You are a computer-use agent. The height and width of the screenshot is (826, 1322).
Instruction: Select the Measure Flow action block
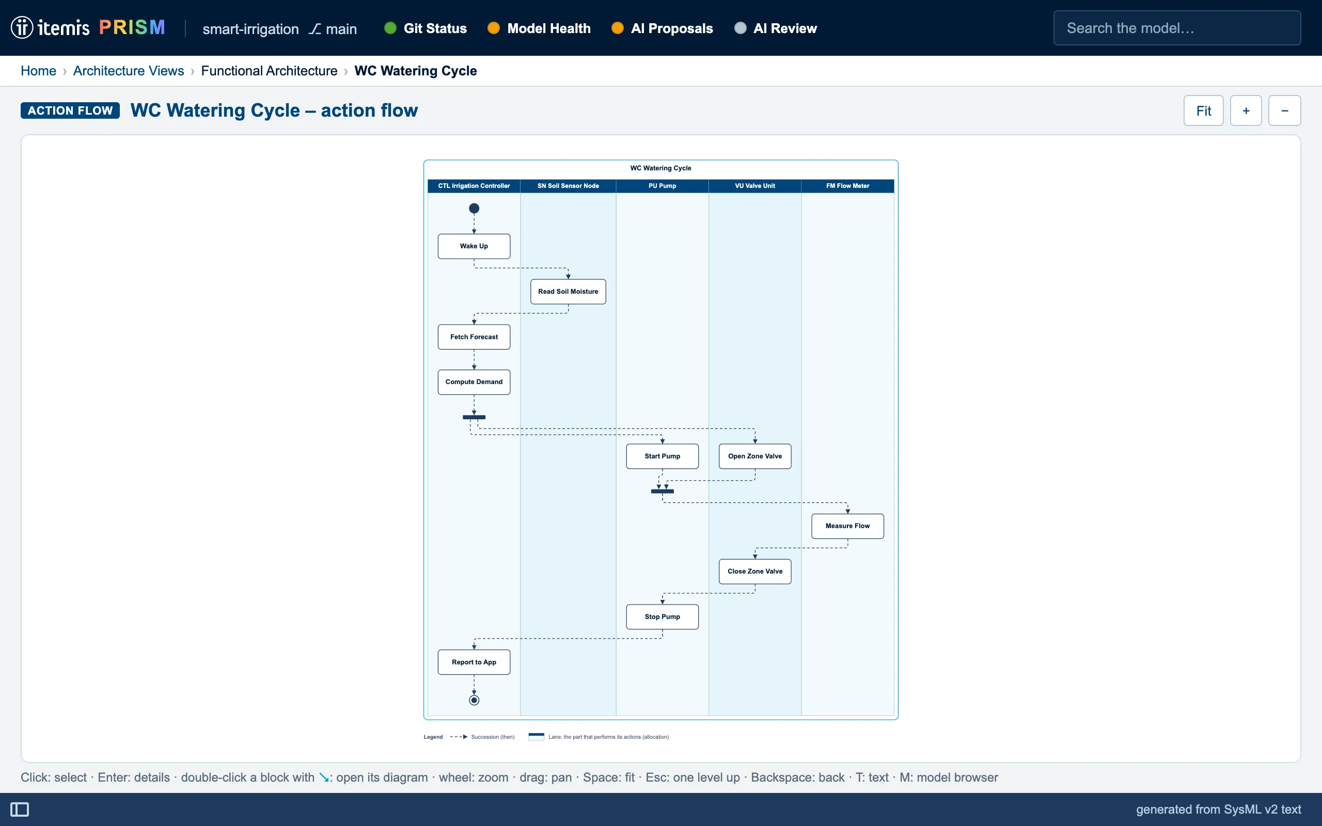(848, 526)
